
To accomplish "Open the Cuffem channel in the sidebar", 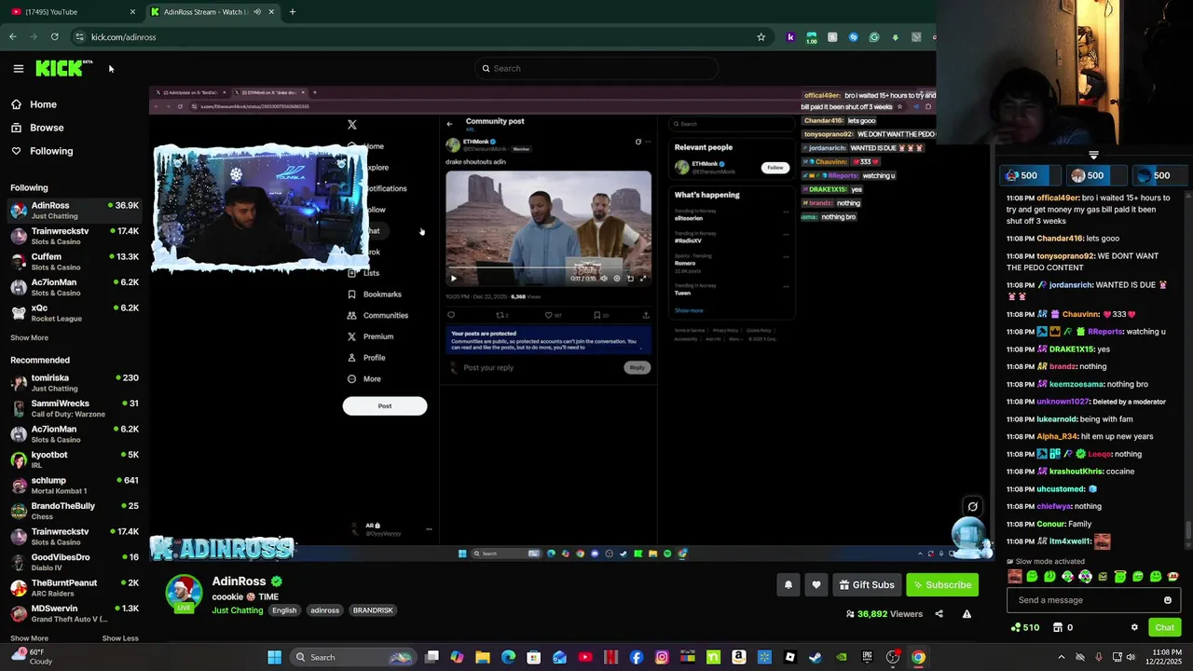I will tap(75, 262).
